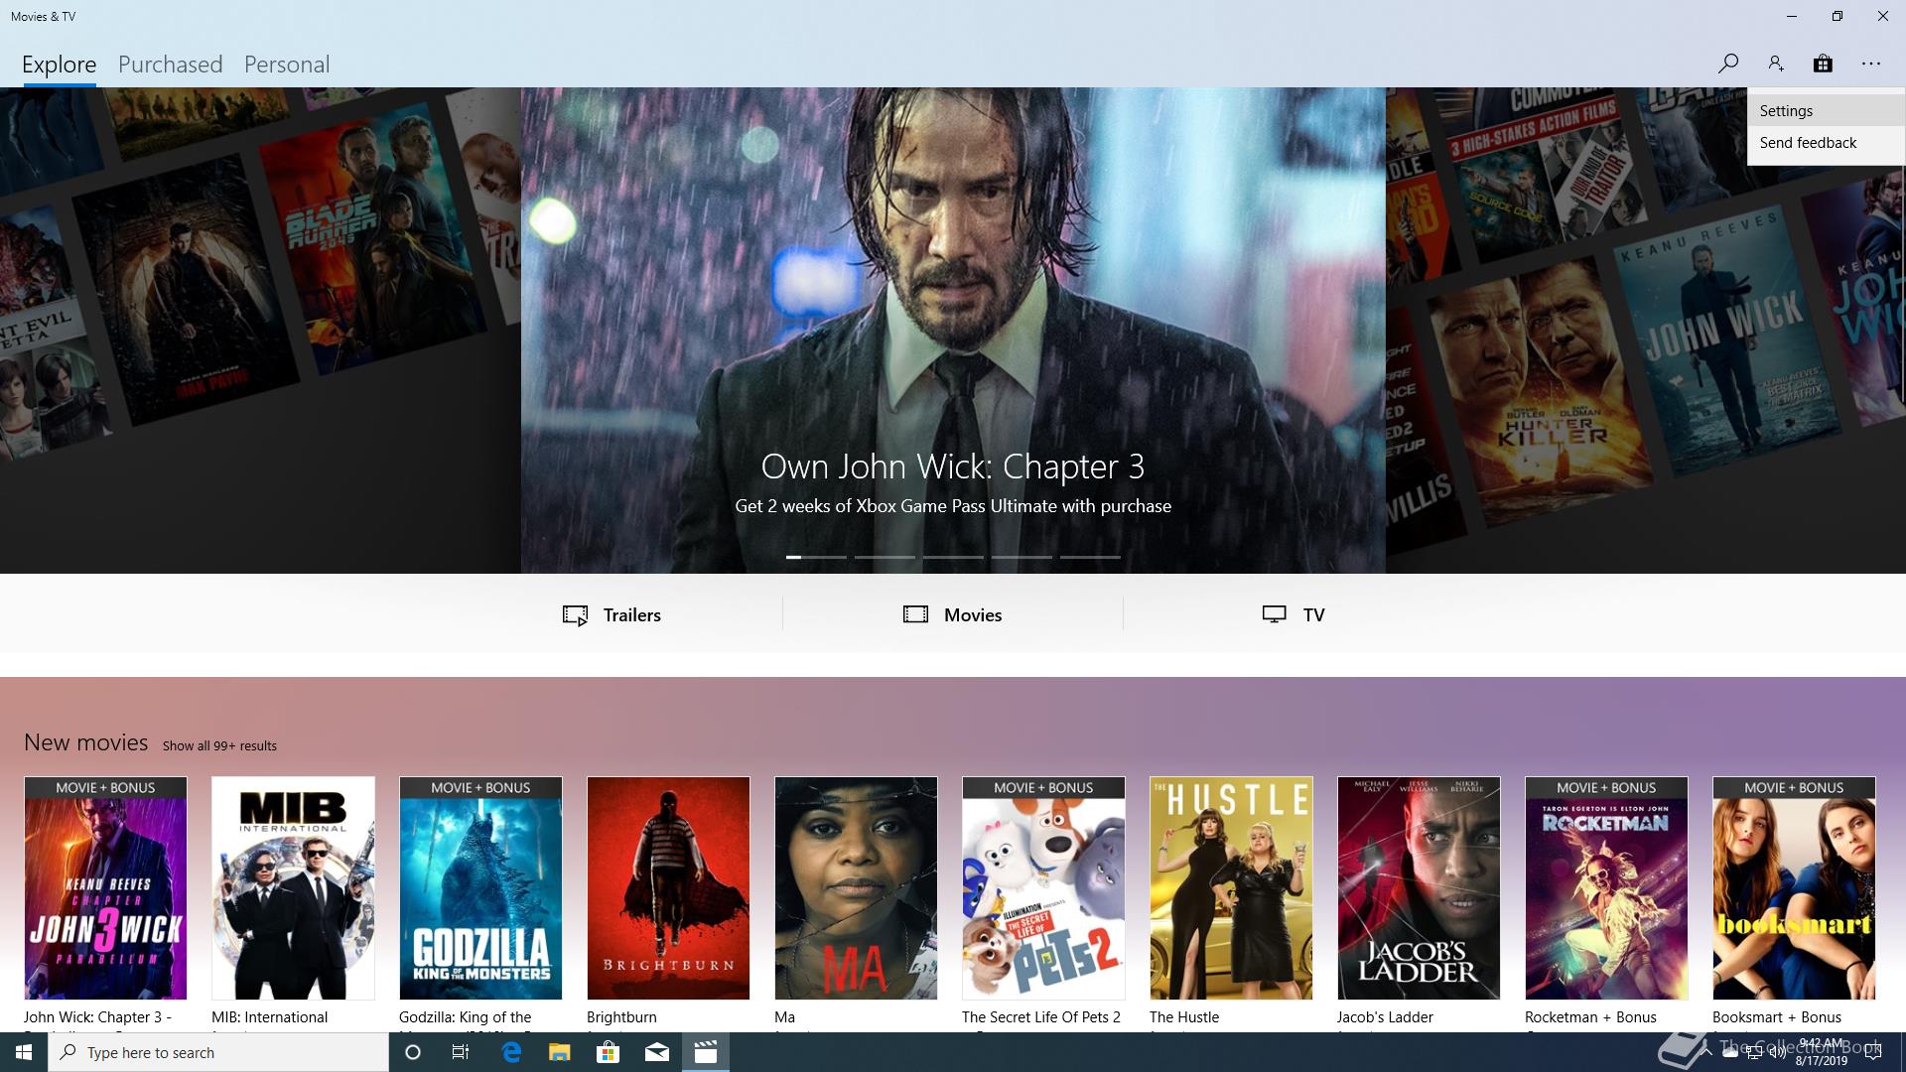Focus the taskbar search box
The image size is (1906, 1072).
pos(218,1052)
